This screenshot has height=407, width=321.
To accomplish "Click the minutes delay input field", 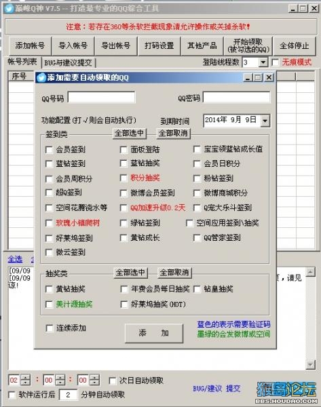I will click(x=69, y=395).
